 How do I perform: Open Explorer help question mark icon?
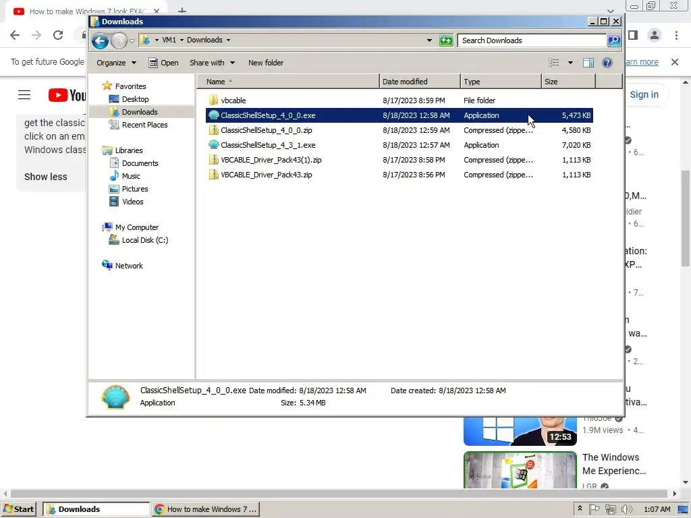[x=607, y=63]
